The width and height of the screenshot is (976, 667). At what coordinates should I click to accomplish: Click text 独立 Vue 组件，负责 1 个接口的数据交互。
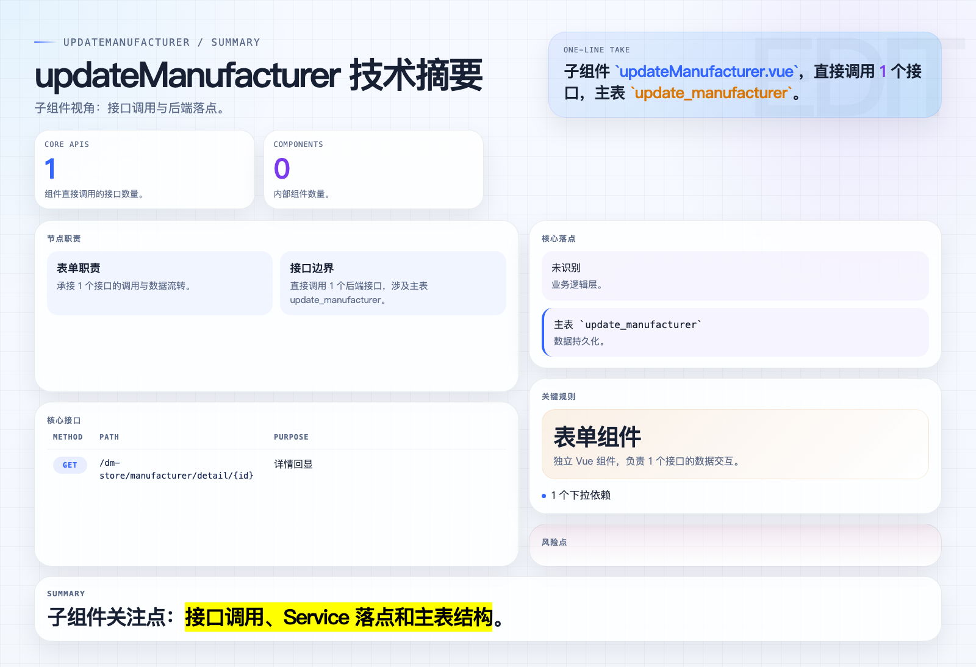[x=648, y=461]
